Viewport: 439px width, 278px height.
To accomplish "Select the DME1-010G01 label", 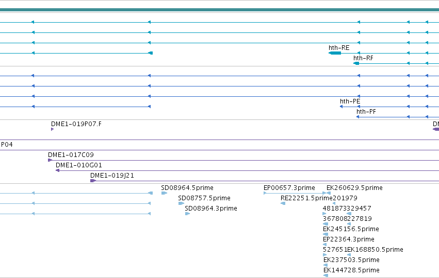I will coord(79,165).
